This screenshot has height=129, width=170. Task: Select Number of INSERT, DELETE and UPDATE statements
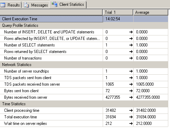coord(84,32)
